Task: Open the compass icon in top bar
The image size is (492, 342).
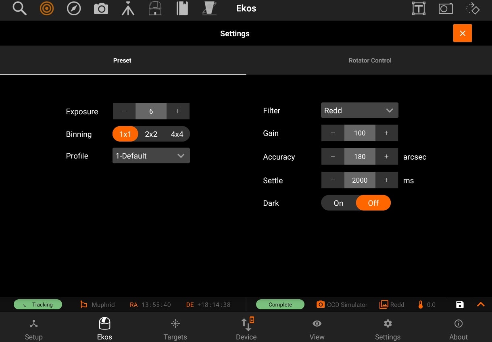Action: click(74, 8)
